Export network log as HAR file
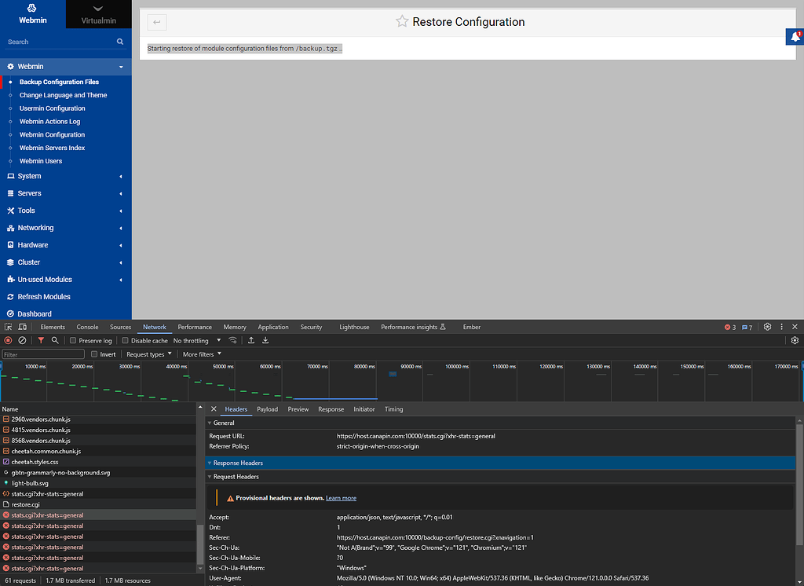Screen dimensions: 804x586 point(265,340)
